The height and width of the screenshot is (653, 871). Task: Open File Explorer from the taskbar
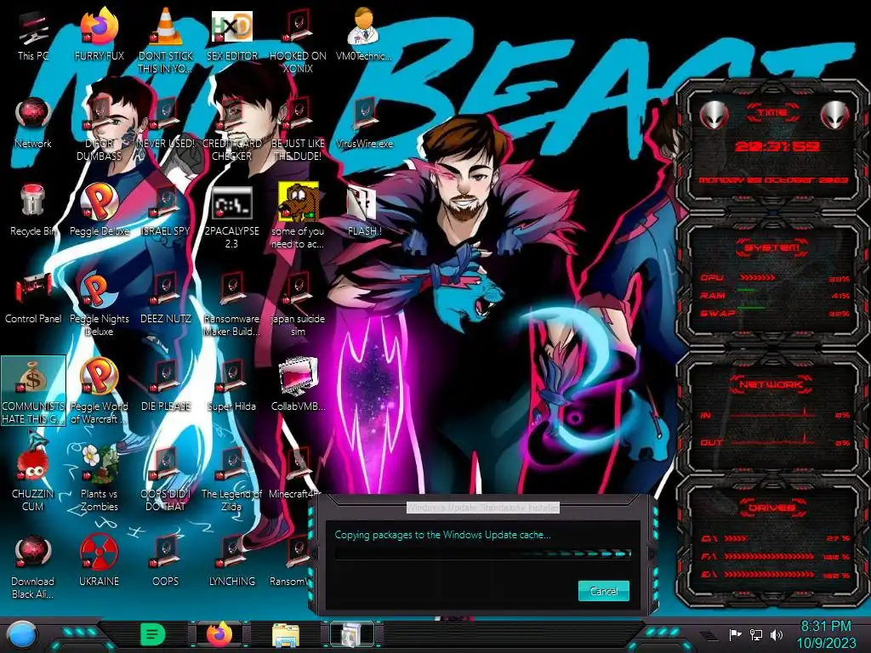pos(286,635)
